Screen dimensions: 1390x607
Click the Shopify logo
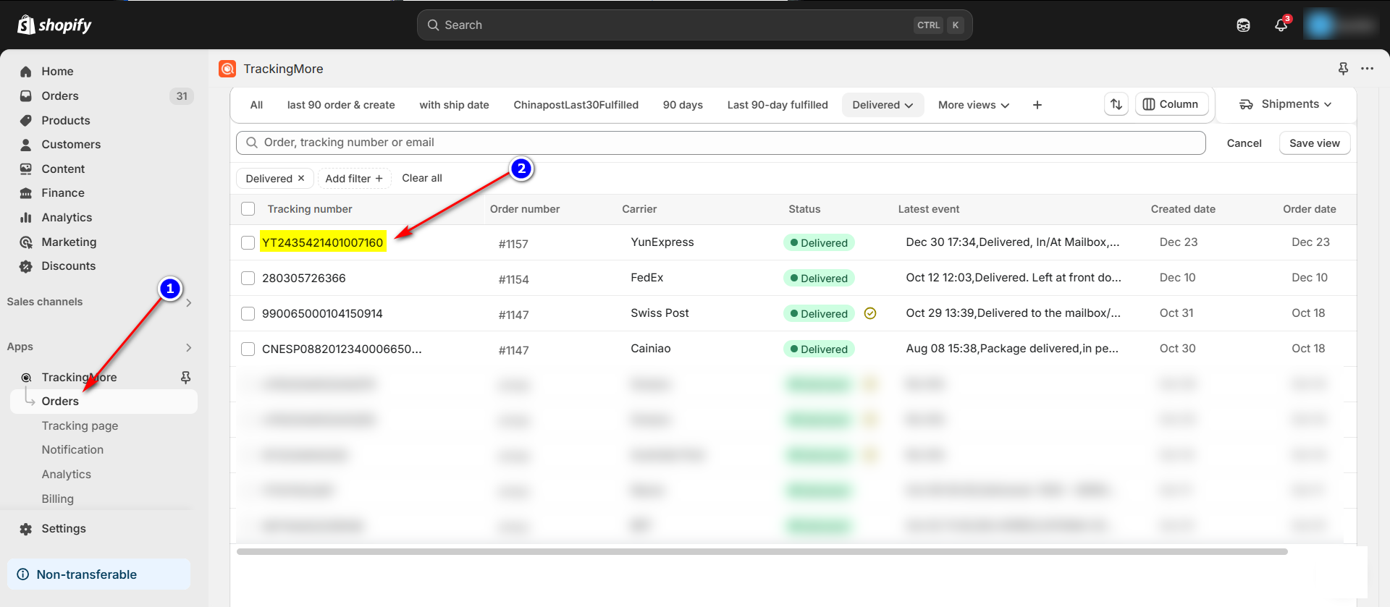pyautogui.click(x=54, y=25)
